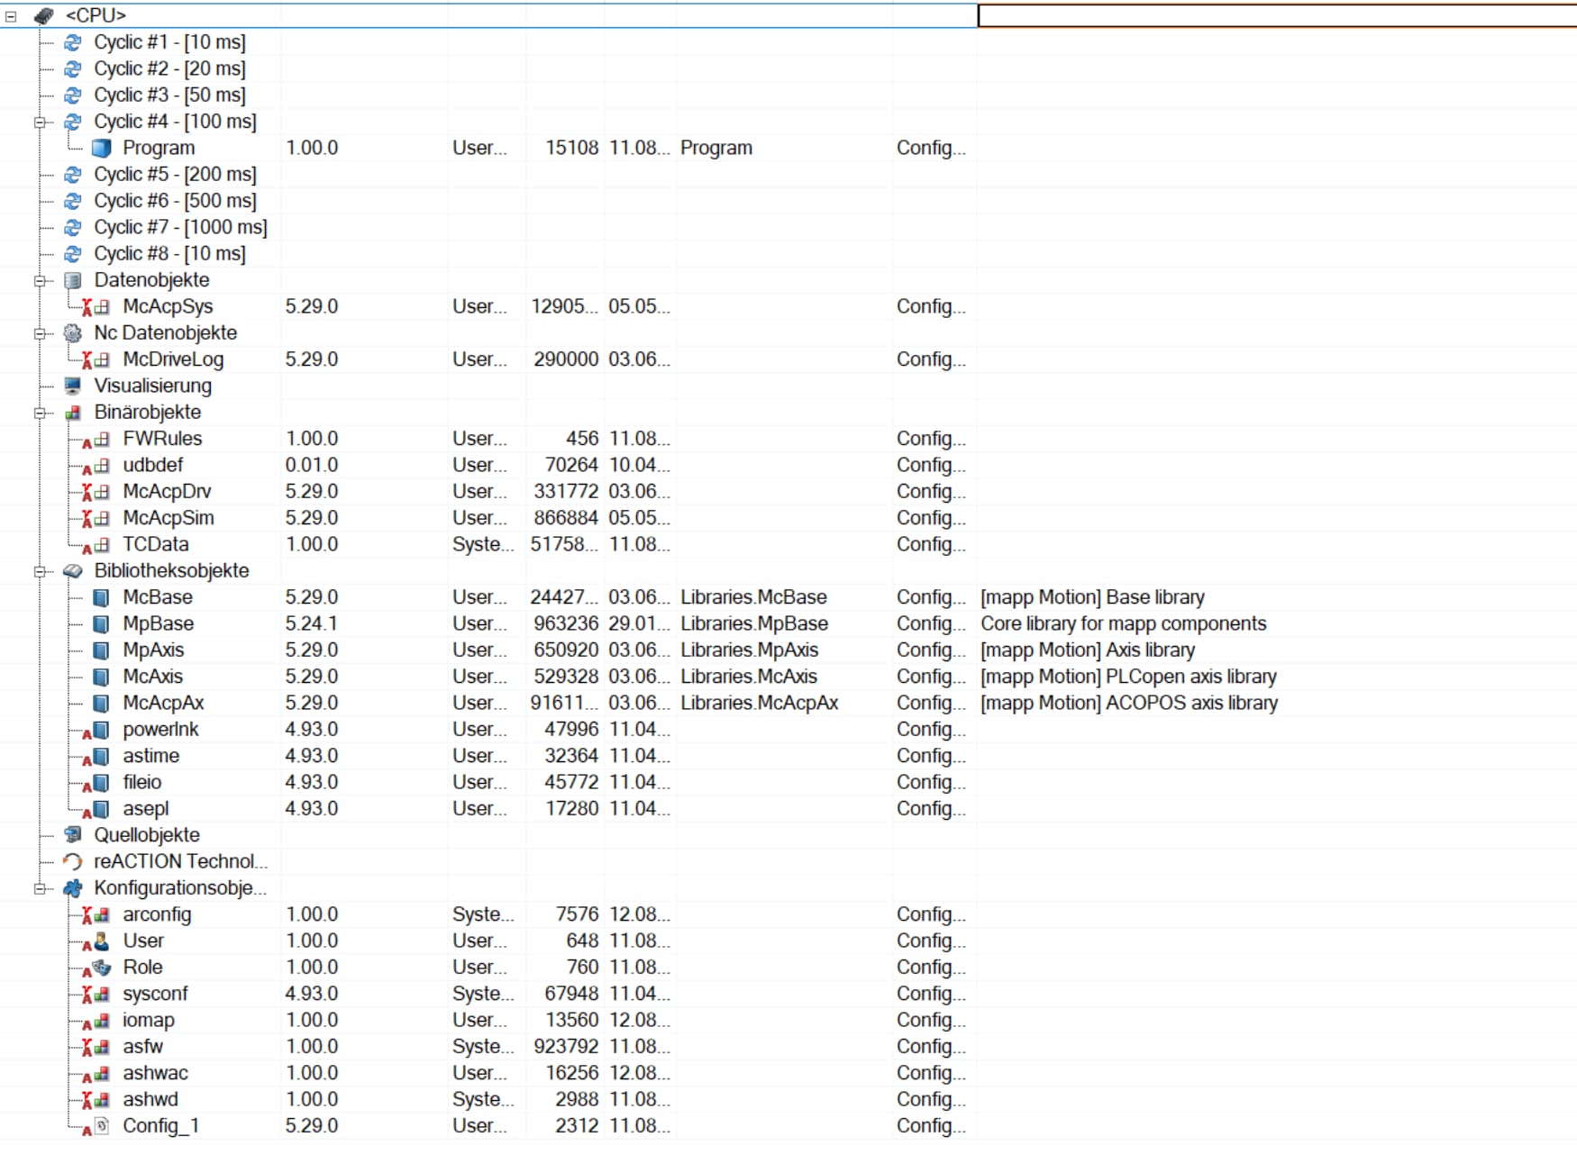
Task: Select the astime library icon
Action: click(x=96, y=756)
